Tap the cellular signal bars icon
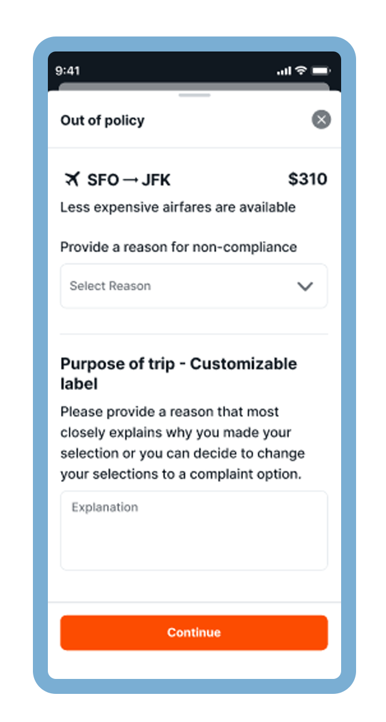This screenshot has height=722, width=386. [284, 71]
